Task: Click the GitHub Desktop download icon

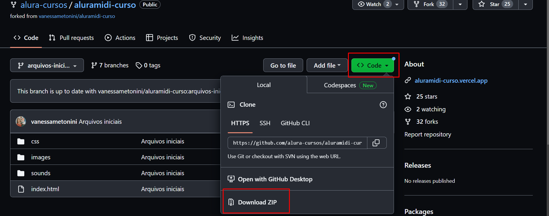Action: point(231,179)
